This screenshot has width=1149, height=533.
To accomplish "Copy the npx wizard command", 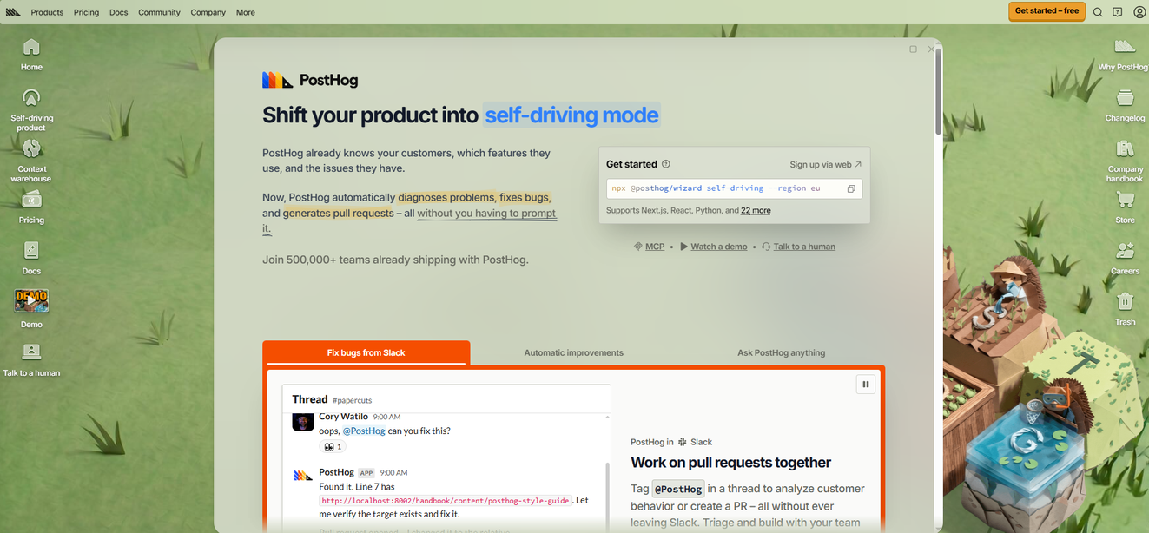I will 851,188.
